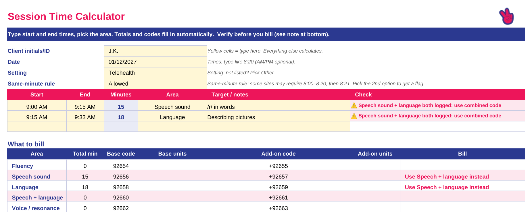Click the pink hand logo icon

(506, 16)
